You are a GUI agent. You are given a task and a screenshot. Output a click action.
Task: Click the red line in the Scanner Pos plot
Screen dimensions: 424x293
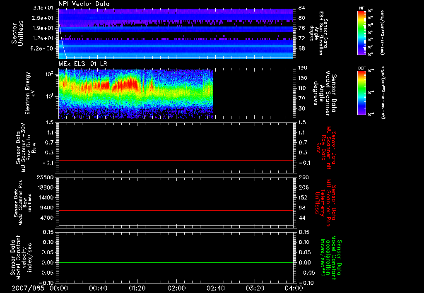click(x=176, y=210)
